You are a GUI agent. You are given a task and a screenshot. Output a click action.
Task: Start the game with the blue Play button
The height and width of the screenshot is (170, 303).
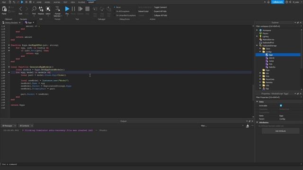67,8
